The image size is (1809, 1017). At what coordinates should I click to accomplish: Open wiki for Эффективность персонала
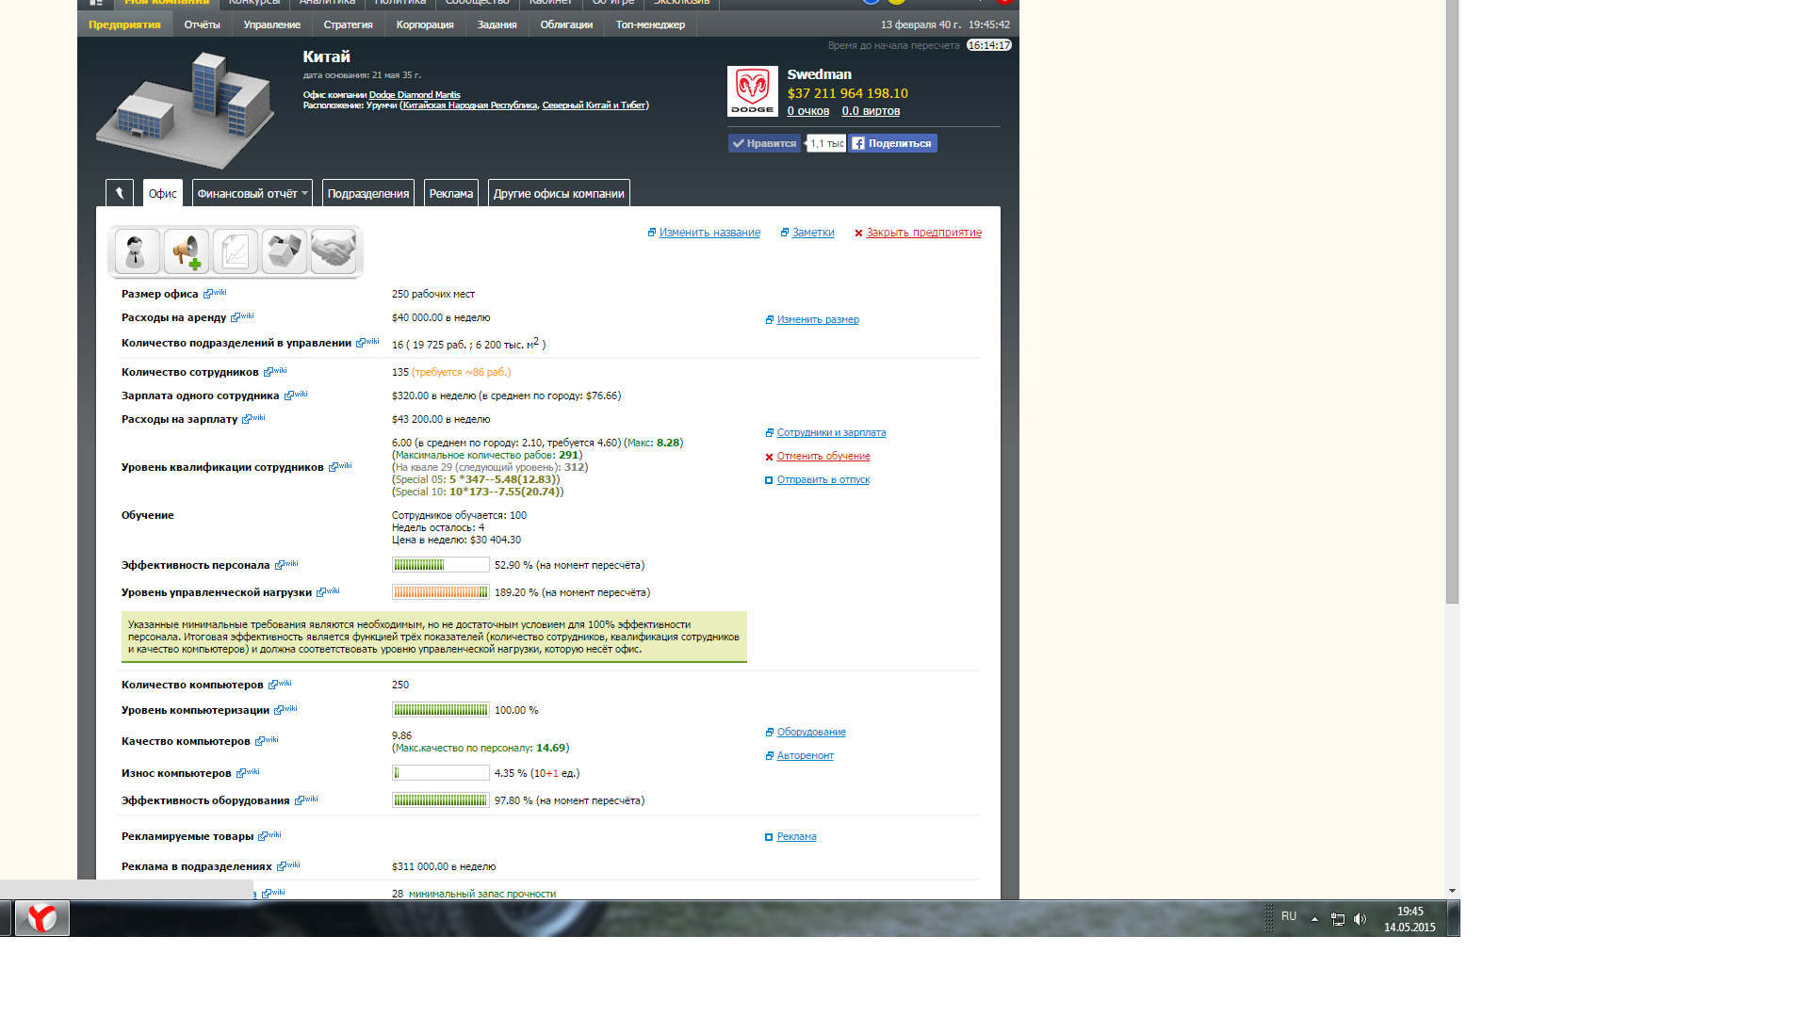click(286, 564)
